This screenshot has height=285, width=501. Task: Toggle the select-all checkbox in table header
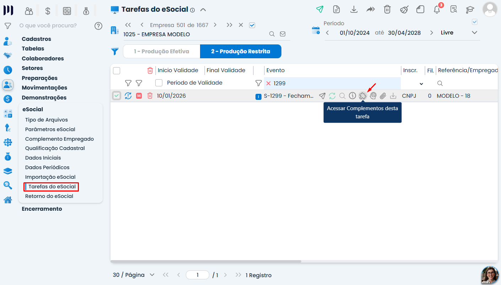point(117,71)
